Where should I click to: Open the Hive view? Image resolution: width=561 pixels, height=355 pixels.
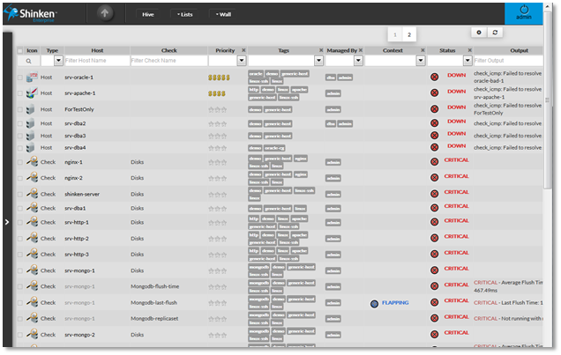pyautogui.click(x=146, y=14)
